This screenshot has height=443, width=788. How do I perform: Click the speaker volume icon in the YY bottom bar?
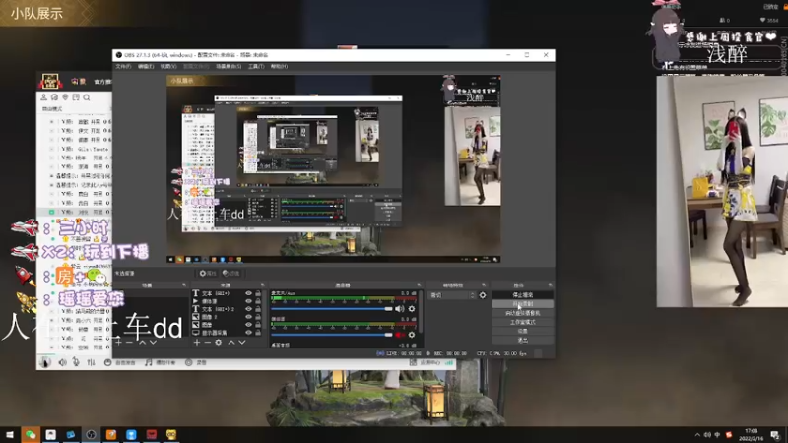[62, 362]
